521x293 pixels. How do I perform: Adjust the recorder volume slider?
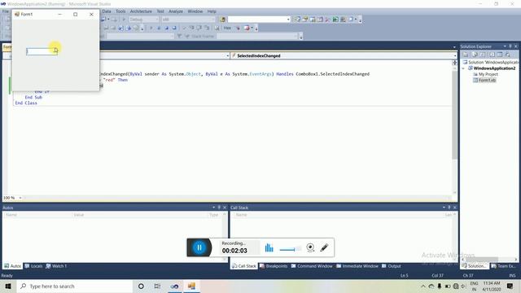pos(291,249)
